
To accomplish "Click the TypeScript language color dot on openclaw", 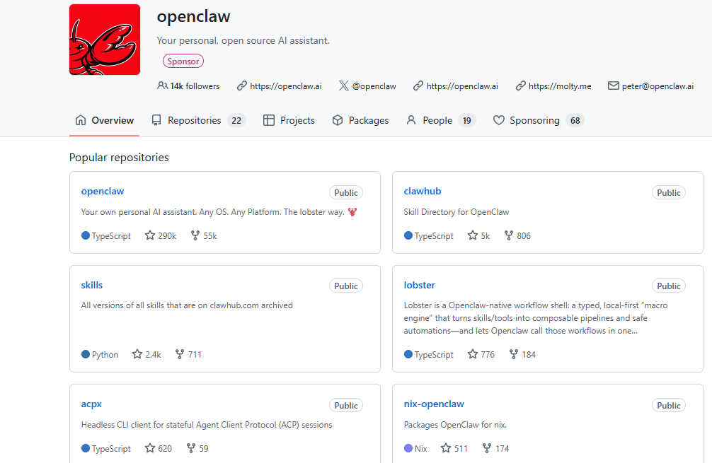I will pos(84,235).
